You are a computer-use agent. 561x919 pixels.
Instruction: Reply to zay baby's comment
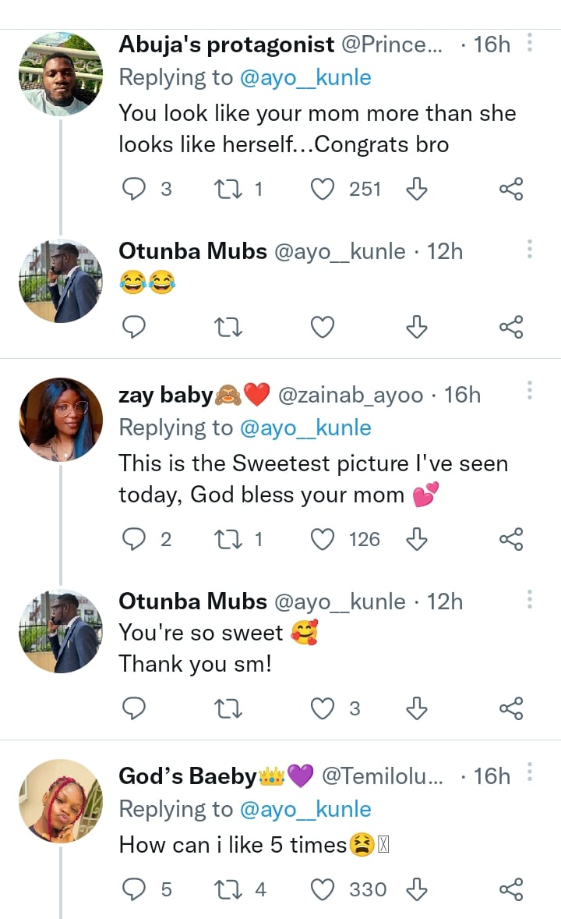135,539
